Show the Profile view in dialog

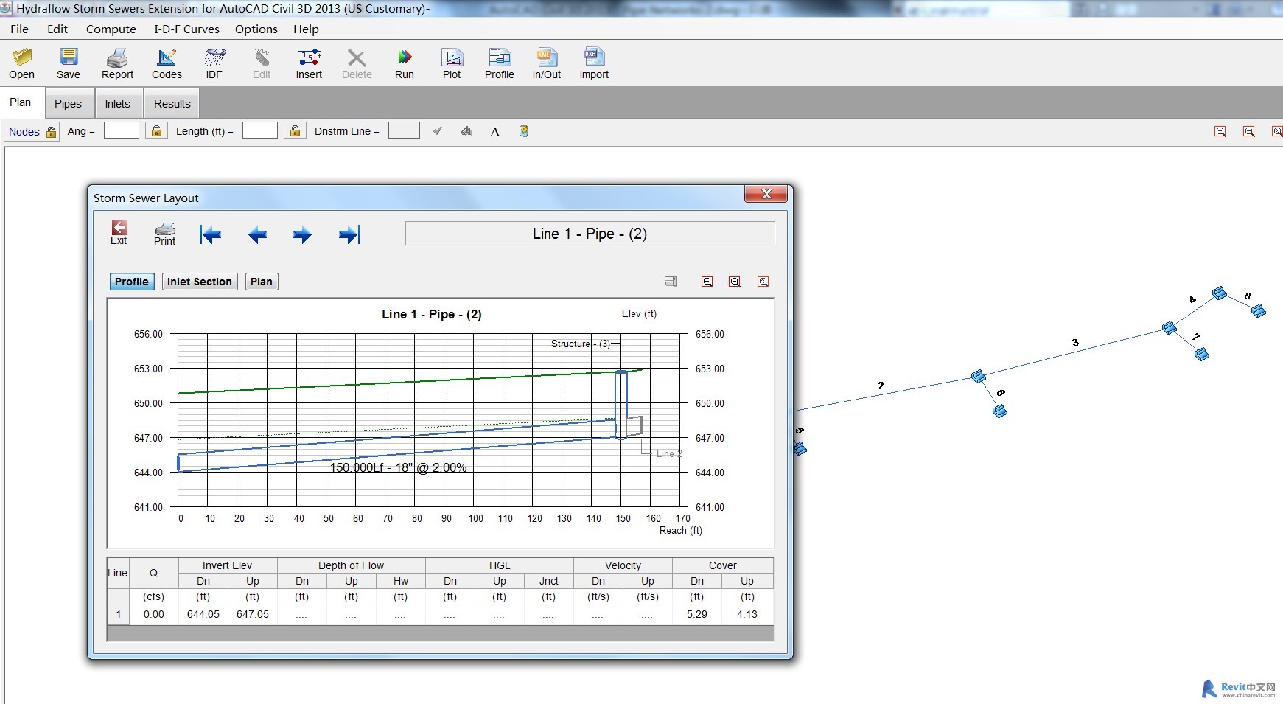[132, 282]
